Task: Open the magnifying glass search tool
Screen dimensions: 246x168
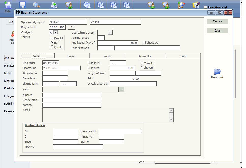Action: [x=36, y=5]
